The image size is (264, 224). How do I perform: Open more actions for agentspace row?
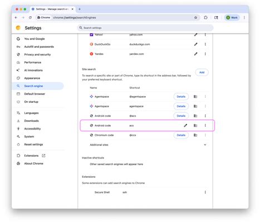[205, 106]
